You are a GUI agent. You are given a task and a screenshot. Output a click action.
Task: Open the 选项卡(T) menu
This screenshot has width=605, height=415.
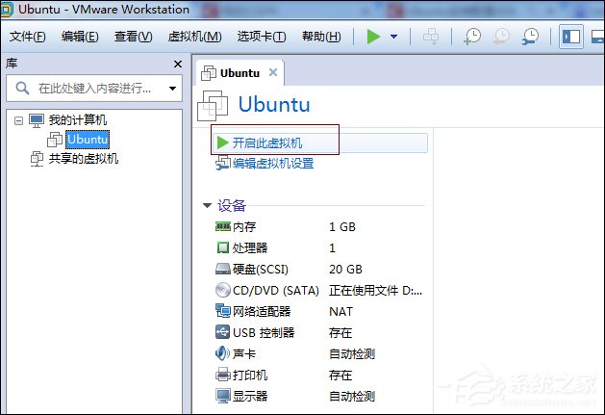(262, 37)
